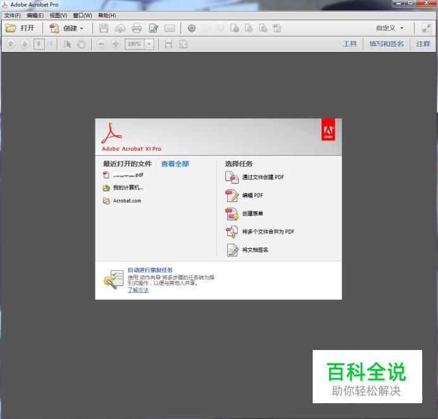Click the last quick-tools page icon
The width and height of the screenshot is (438, 419).
(277, 28)
